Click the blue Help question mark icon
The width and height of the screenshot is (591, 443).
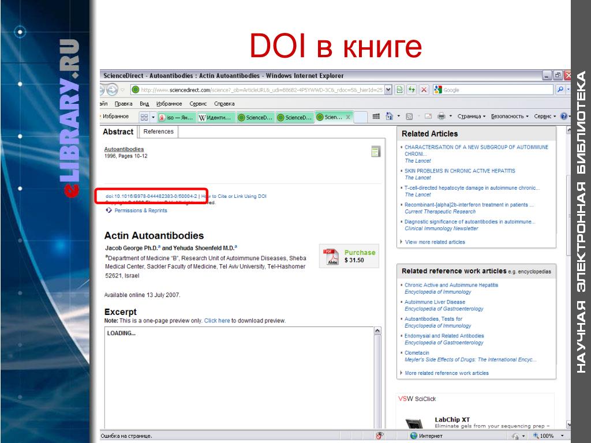[x=563, y=117]
